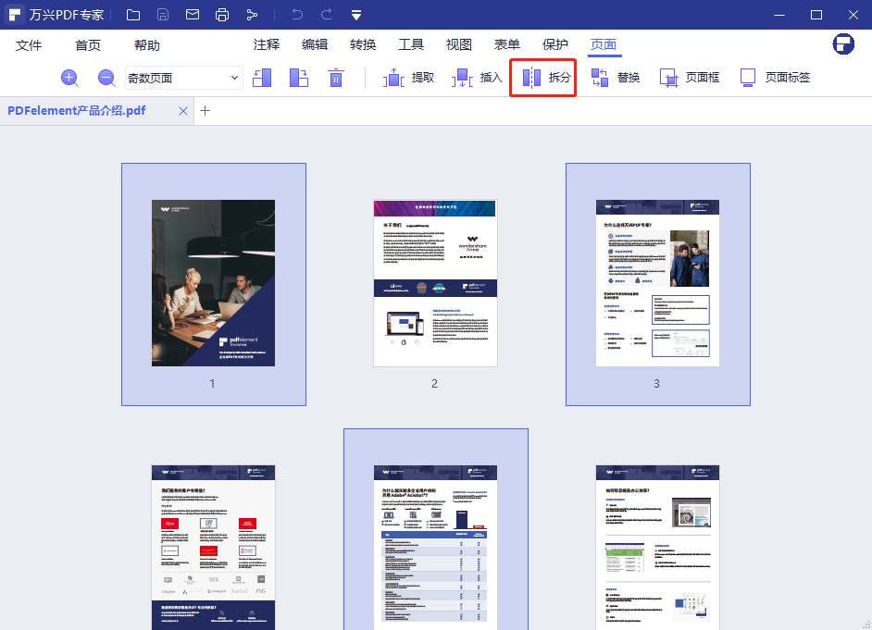Open the 转换 tab
The image size is (872, 630).
(x=363, y=45)
